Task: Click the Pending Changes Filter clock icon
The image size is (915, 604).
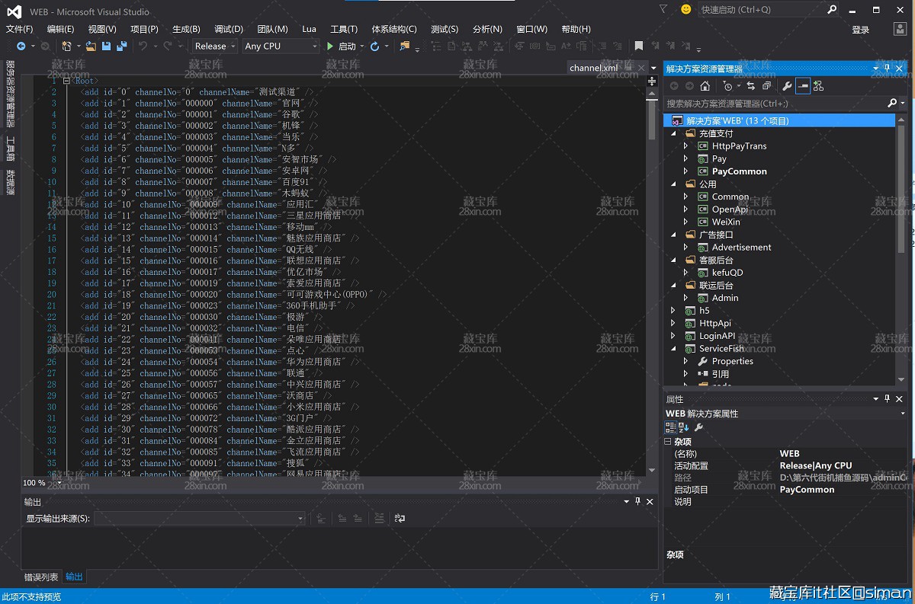Action: click(x=728, y=86)
